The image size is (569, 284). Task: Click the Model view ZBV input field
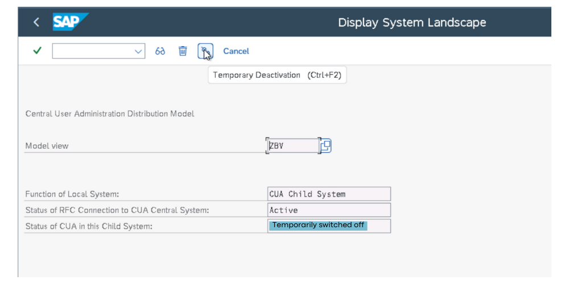[x=293, y=146]
